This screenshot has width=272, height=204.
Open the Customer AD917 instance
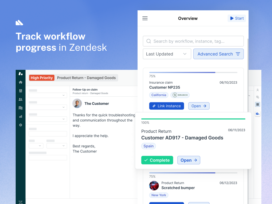(189, 160)
